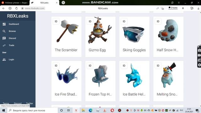Click the Bandicam camera screenshot icon
The image size is (201, 113).
[x=199, y=50]
